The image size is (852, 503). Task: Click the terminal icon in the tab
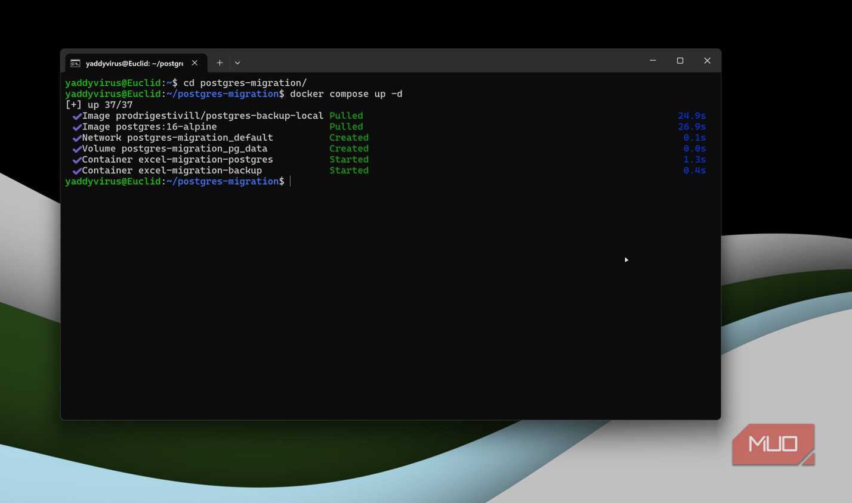point(75,63)
